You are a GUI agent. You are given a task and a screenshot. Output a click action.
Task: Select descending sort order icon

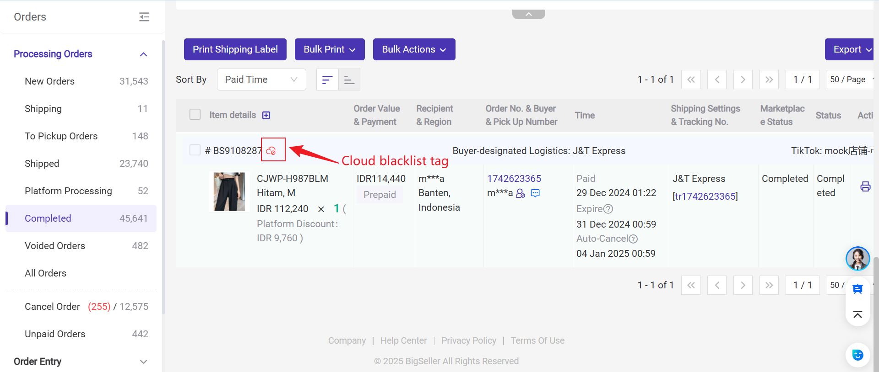tap(327, 80)
